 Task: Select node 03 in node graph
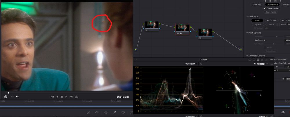click(205, 34)
